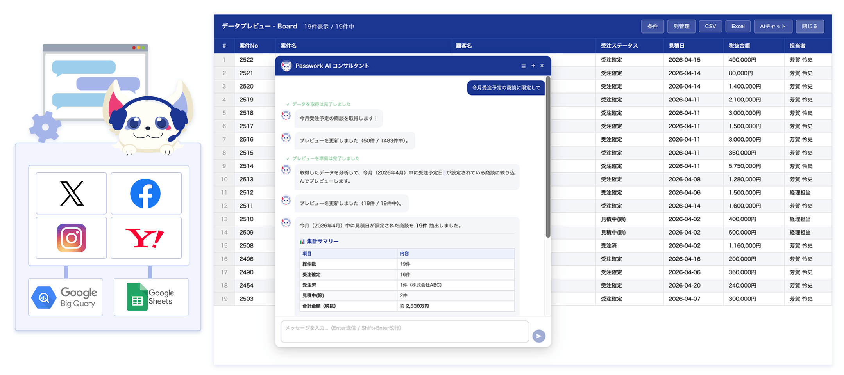Screen dimensions: 844x375
Task: Select the Facebook logo tile
Action: pos(146,193)
